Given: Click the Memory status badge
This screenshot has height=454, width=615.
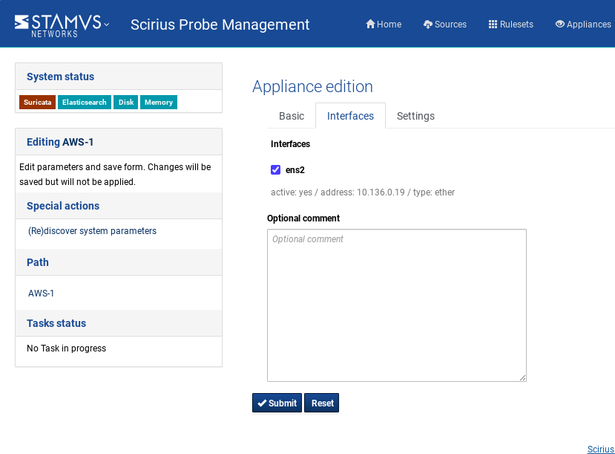Looking at the screenshot, I should tap(159, 103).
